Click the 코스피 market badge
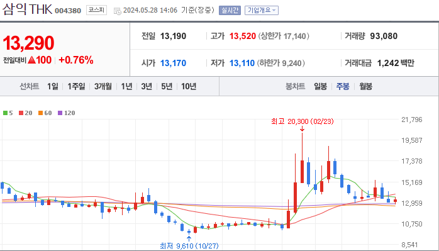Viewport: 439px width, 251px height. point(96,10)
